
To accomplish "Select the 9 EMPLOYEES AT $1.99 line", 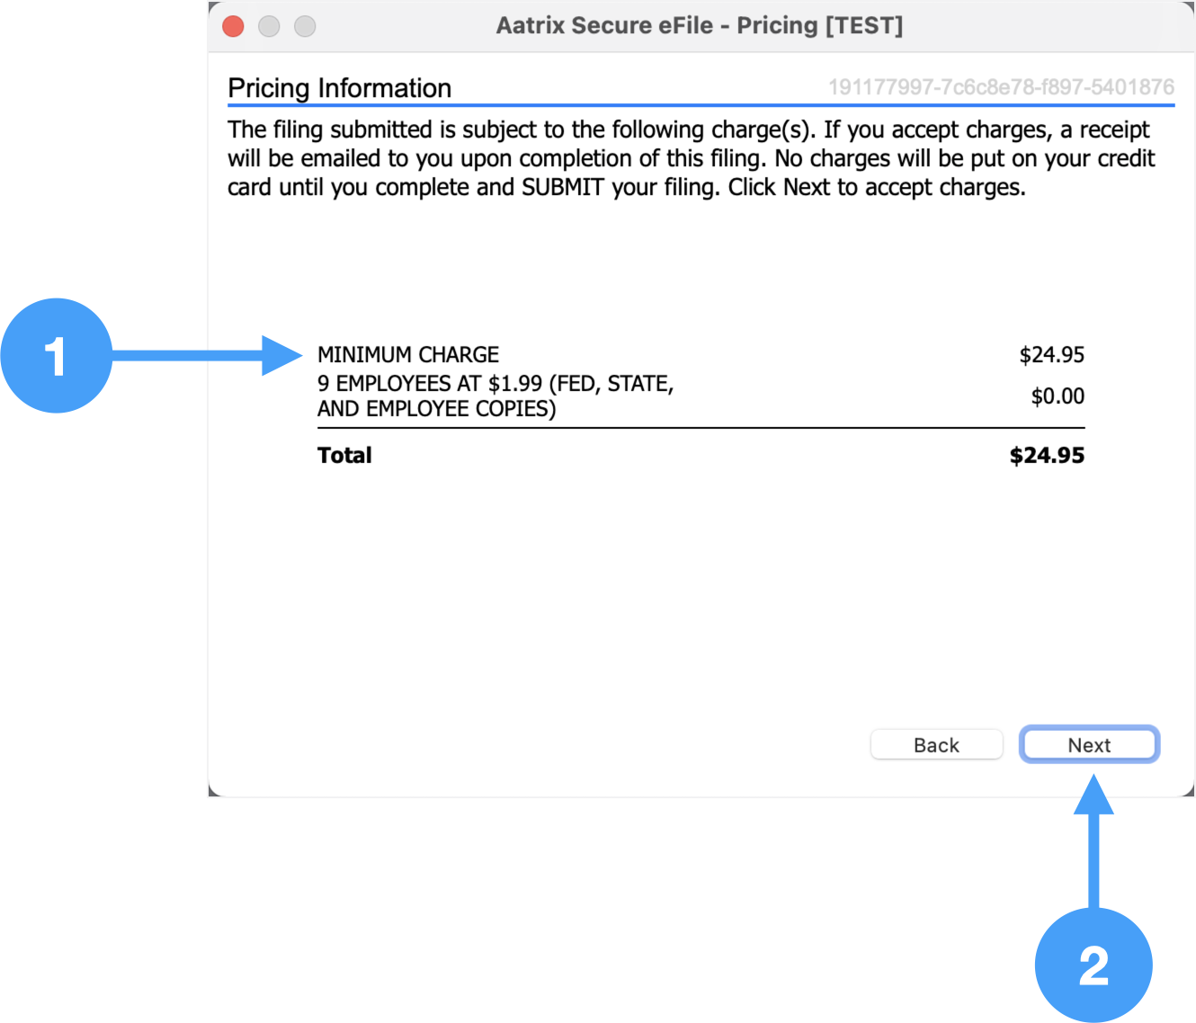I will [x=495, y=396].
